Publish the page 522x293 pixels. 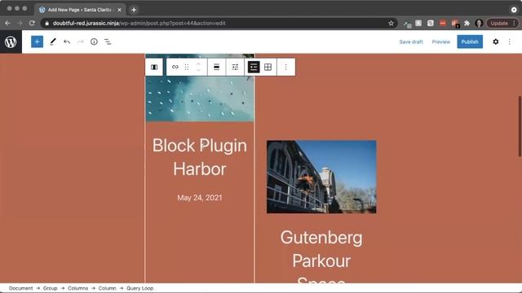[x=470, y=42]
